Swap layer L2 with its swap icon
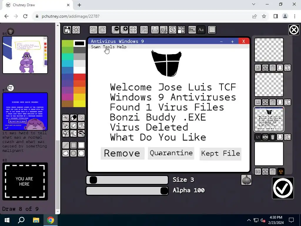301x226 pixels. click(287, 102)
